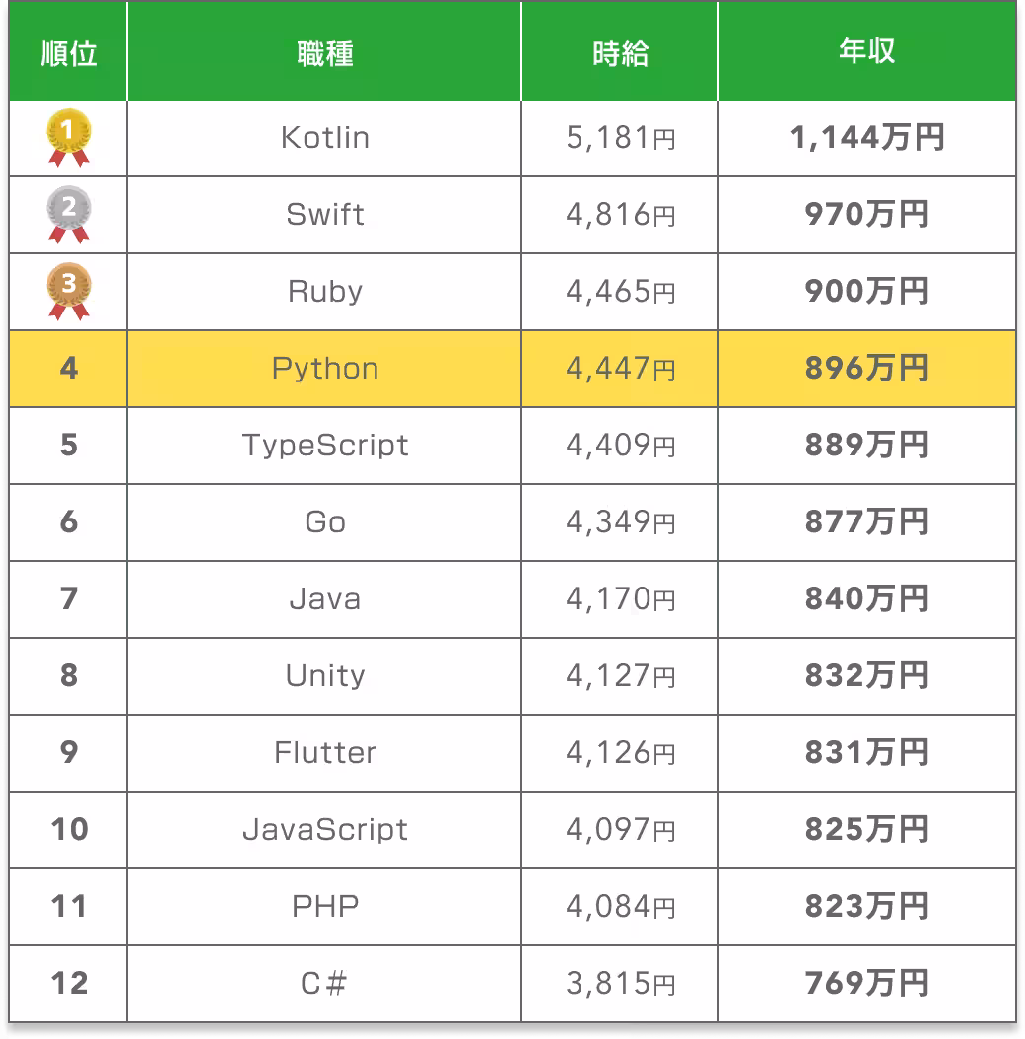
Task: Click the 4,349円 hourly rate for Go
Action: tap(620, 521)
